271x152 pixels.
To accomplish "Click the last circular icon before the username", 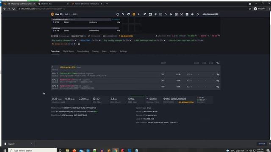I will pos(198,14).
